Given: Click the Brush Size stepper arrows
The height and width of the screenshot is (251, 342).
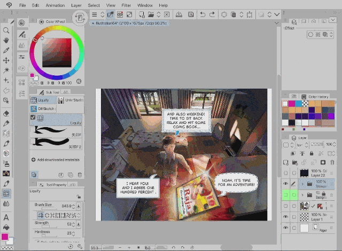Looking at the screenshot, I should coord(74,206).
